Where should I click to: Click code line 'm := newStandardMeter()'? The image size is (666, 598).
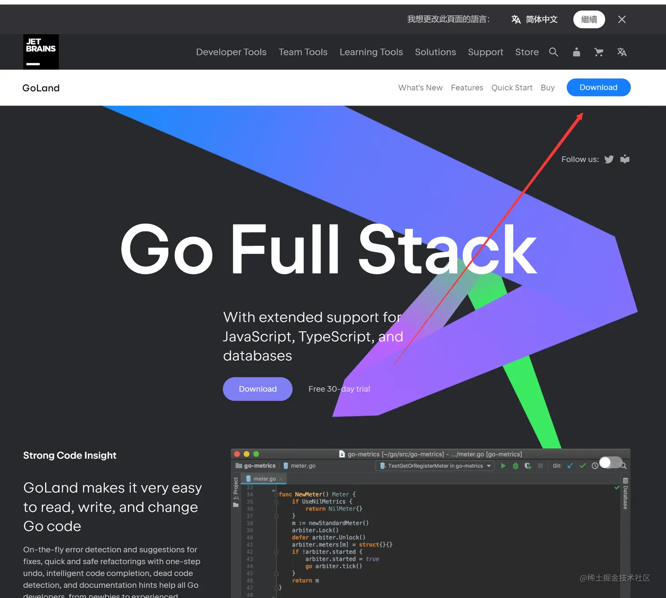[330, 523]
